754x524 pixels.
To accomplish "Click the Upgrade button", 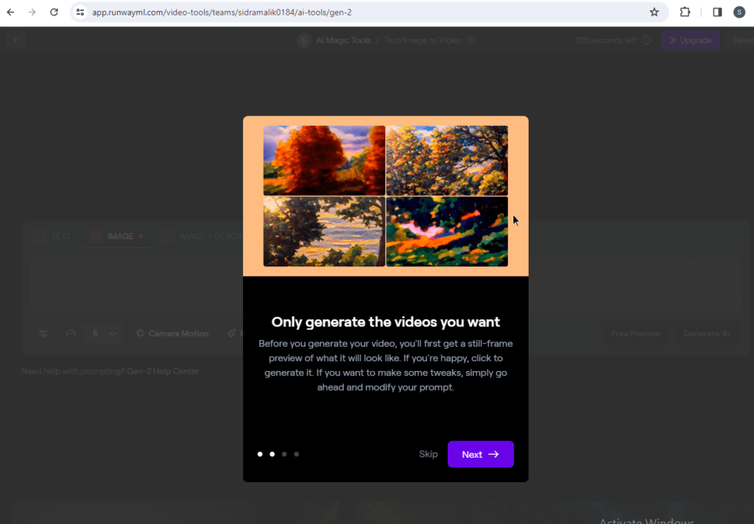I will click(x=690, y=40).
